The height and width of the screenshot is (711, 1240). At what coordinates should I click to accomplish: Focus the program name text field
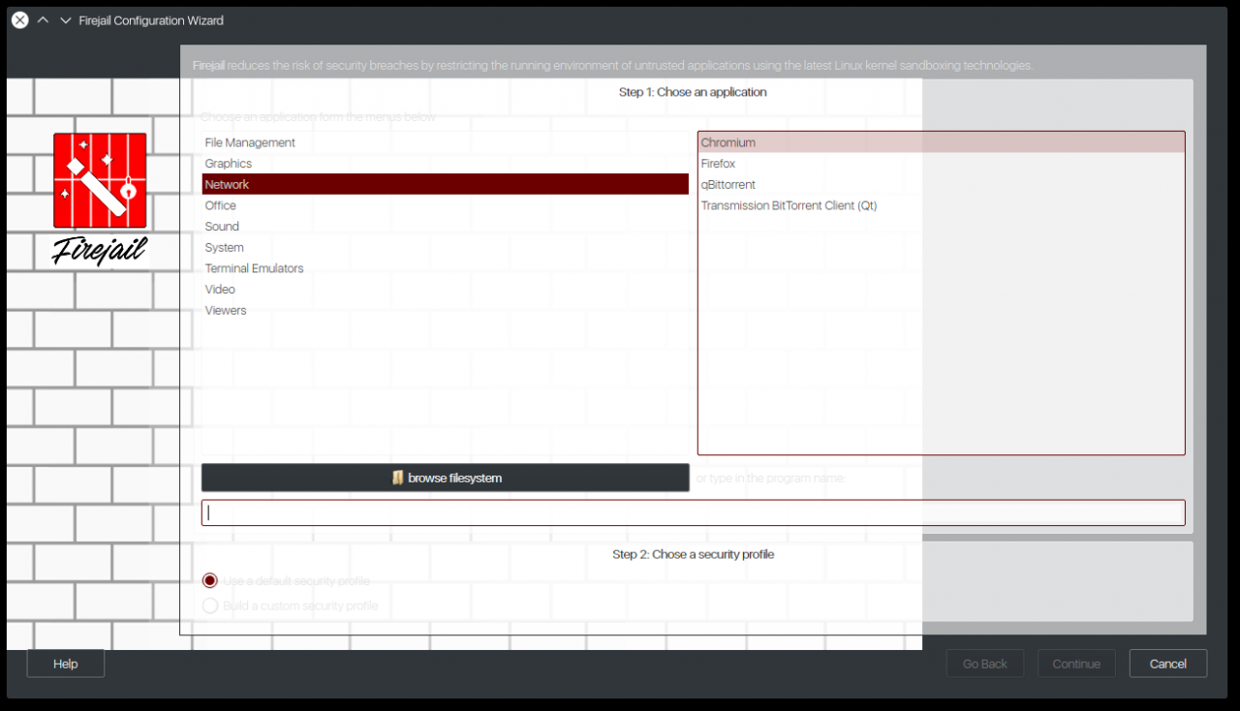tap(694, 512)
